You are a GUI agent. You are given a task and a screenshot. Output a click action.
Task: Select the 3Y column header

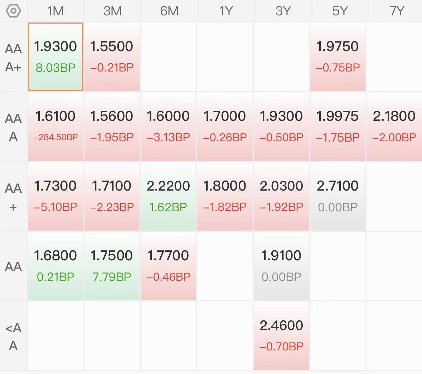coord(283,11)
